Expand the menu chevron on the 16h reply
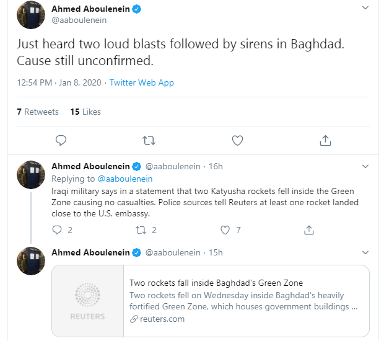The width and height of the screenshot is (384, 341). (x=365, y=166)
